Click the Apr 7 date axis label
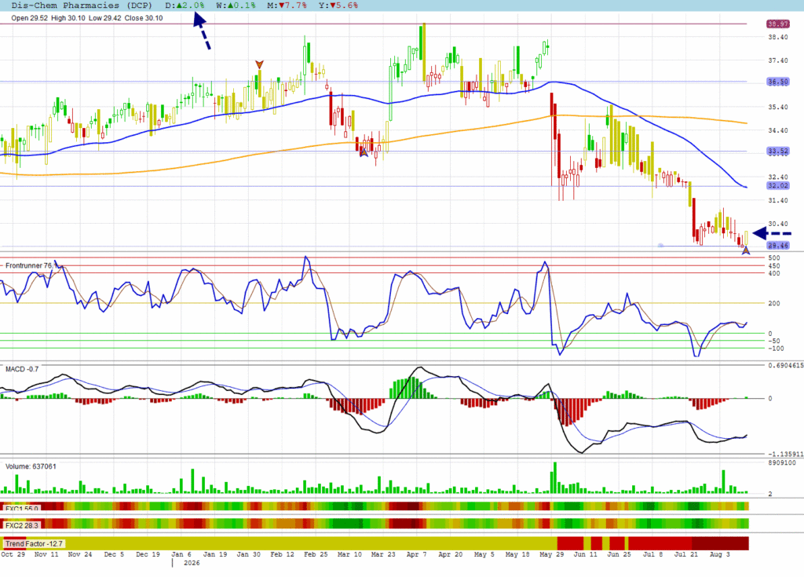The height and width of the screenshot is (577, 804). [x=416, y=554]
